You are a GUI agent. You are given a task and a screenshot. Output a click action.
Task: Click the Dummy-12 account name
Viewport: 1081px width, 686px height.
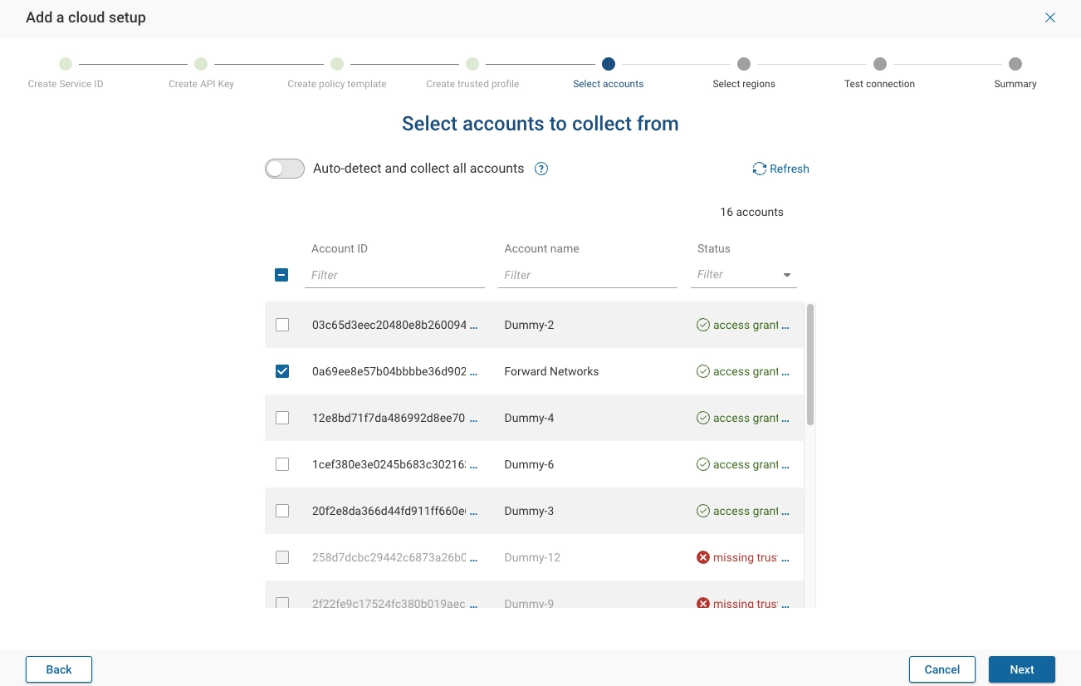pyautogui.click(x=532, y=557)
